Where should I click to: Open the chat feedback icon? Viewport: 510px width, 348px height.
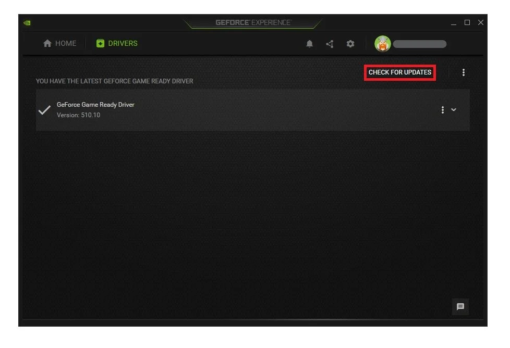click(x=460, y=307)
